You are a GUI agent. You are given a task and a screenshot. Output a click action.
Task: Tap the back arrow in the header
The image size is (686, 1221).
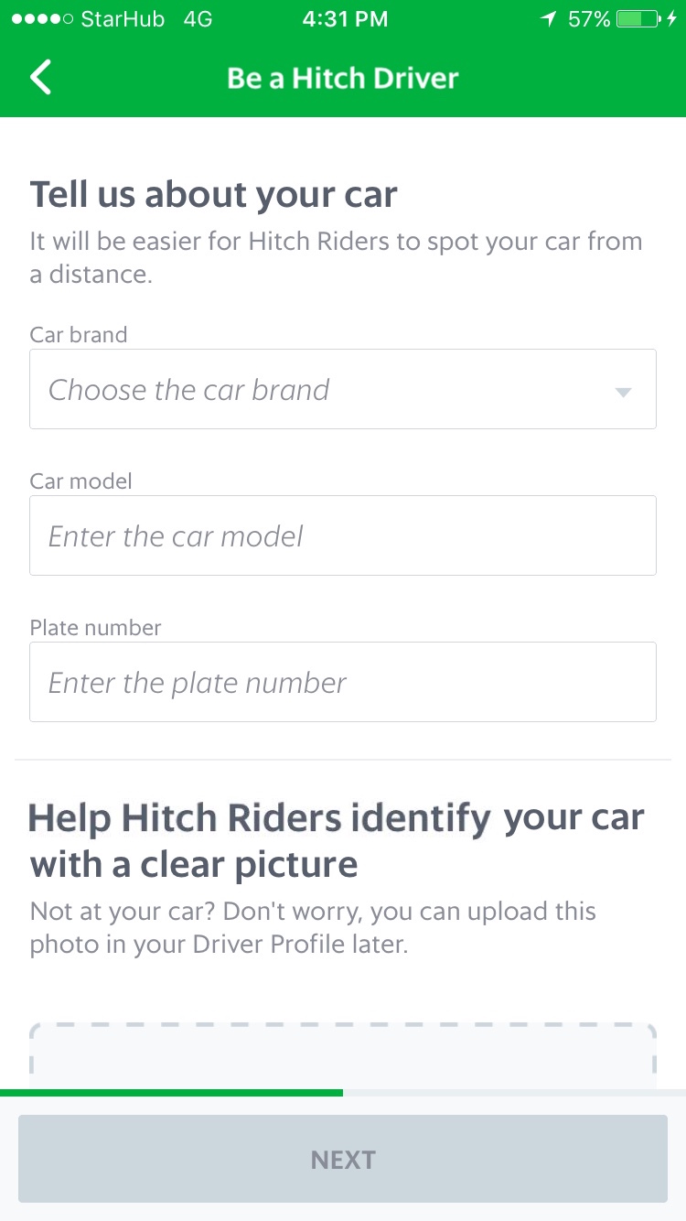pos(41,78)
